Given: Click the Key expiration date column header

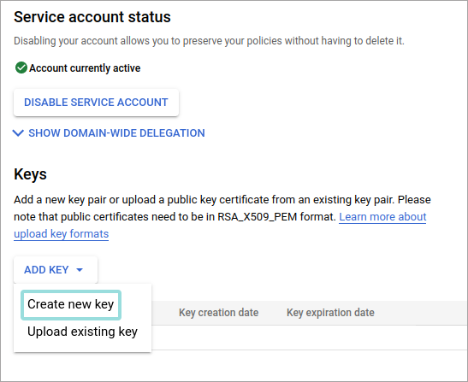Looking at the screenshot, I should click(x=330, y=313).
